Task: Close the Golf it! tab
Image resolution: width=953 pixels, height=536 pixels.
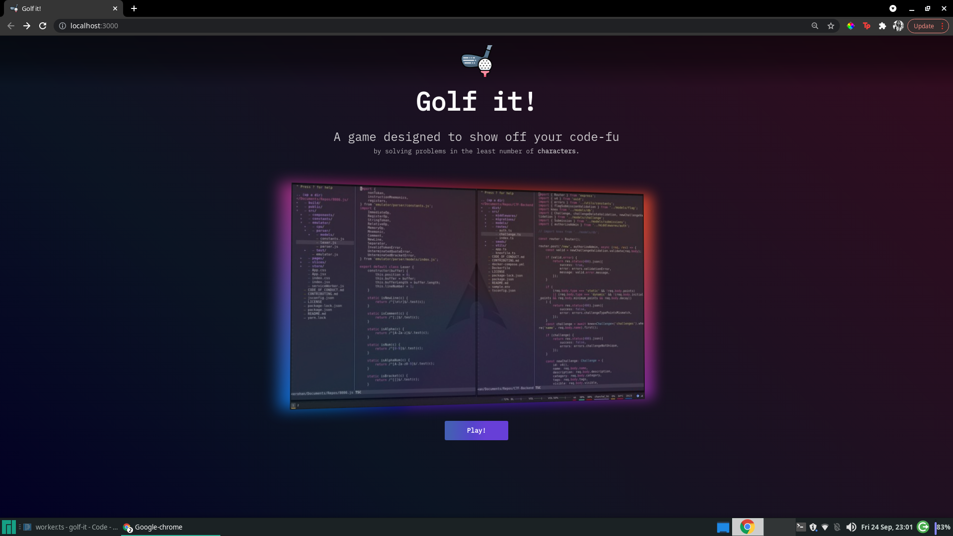Action: point(115,8)
